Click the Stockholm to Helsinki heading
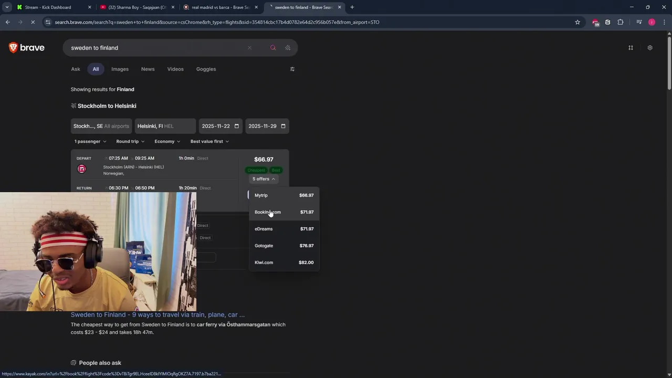This screenshot has height=378, width=672. (107, 106)
